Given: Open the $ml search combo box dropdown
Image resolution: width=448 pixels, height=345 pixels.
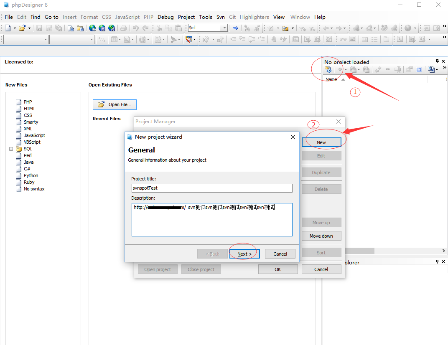Looking at the screenshot, I should coord(224,28).
